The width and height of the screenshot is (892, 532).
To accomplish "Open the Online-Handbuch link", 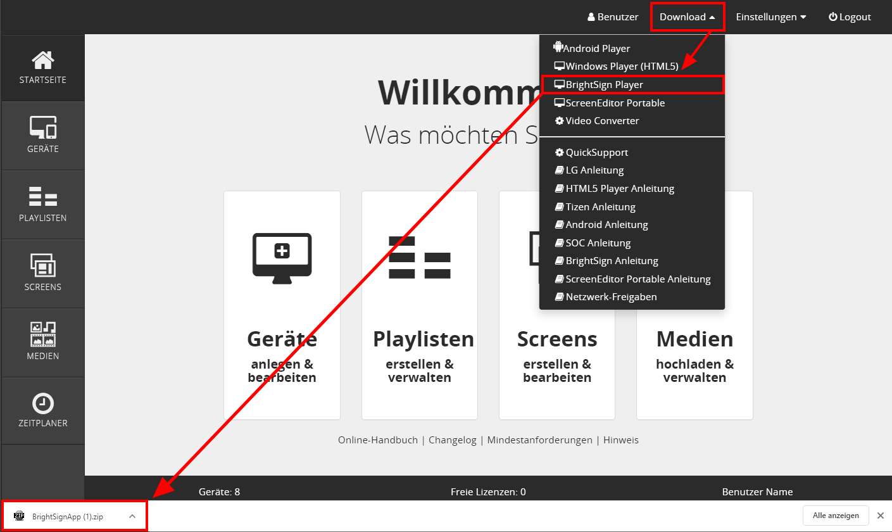I will click(377, 440).
